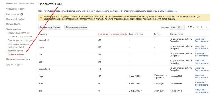
Task: Open Инструмент проверки файла robots.txt
Action: pyautogui.click(x=19, y=45)
